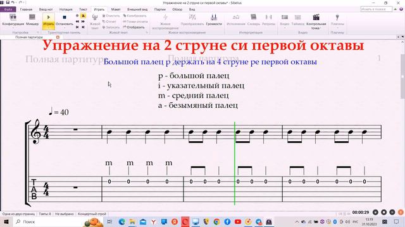This screenshot has height=227, width=405.
Task: Close the Полная партитура document tab
Action: click(x=58, y=37)
